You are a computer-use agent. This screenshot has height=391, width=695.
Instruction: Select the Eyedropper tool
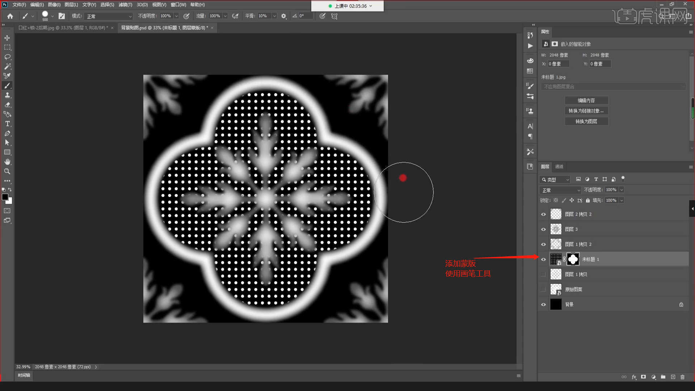coord(7,76)
